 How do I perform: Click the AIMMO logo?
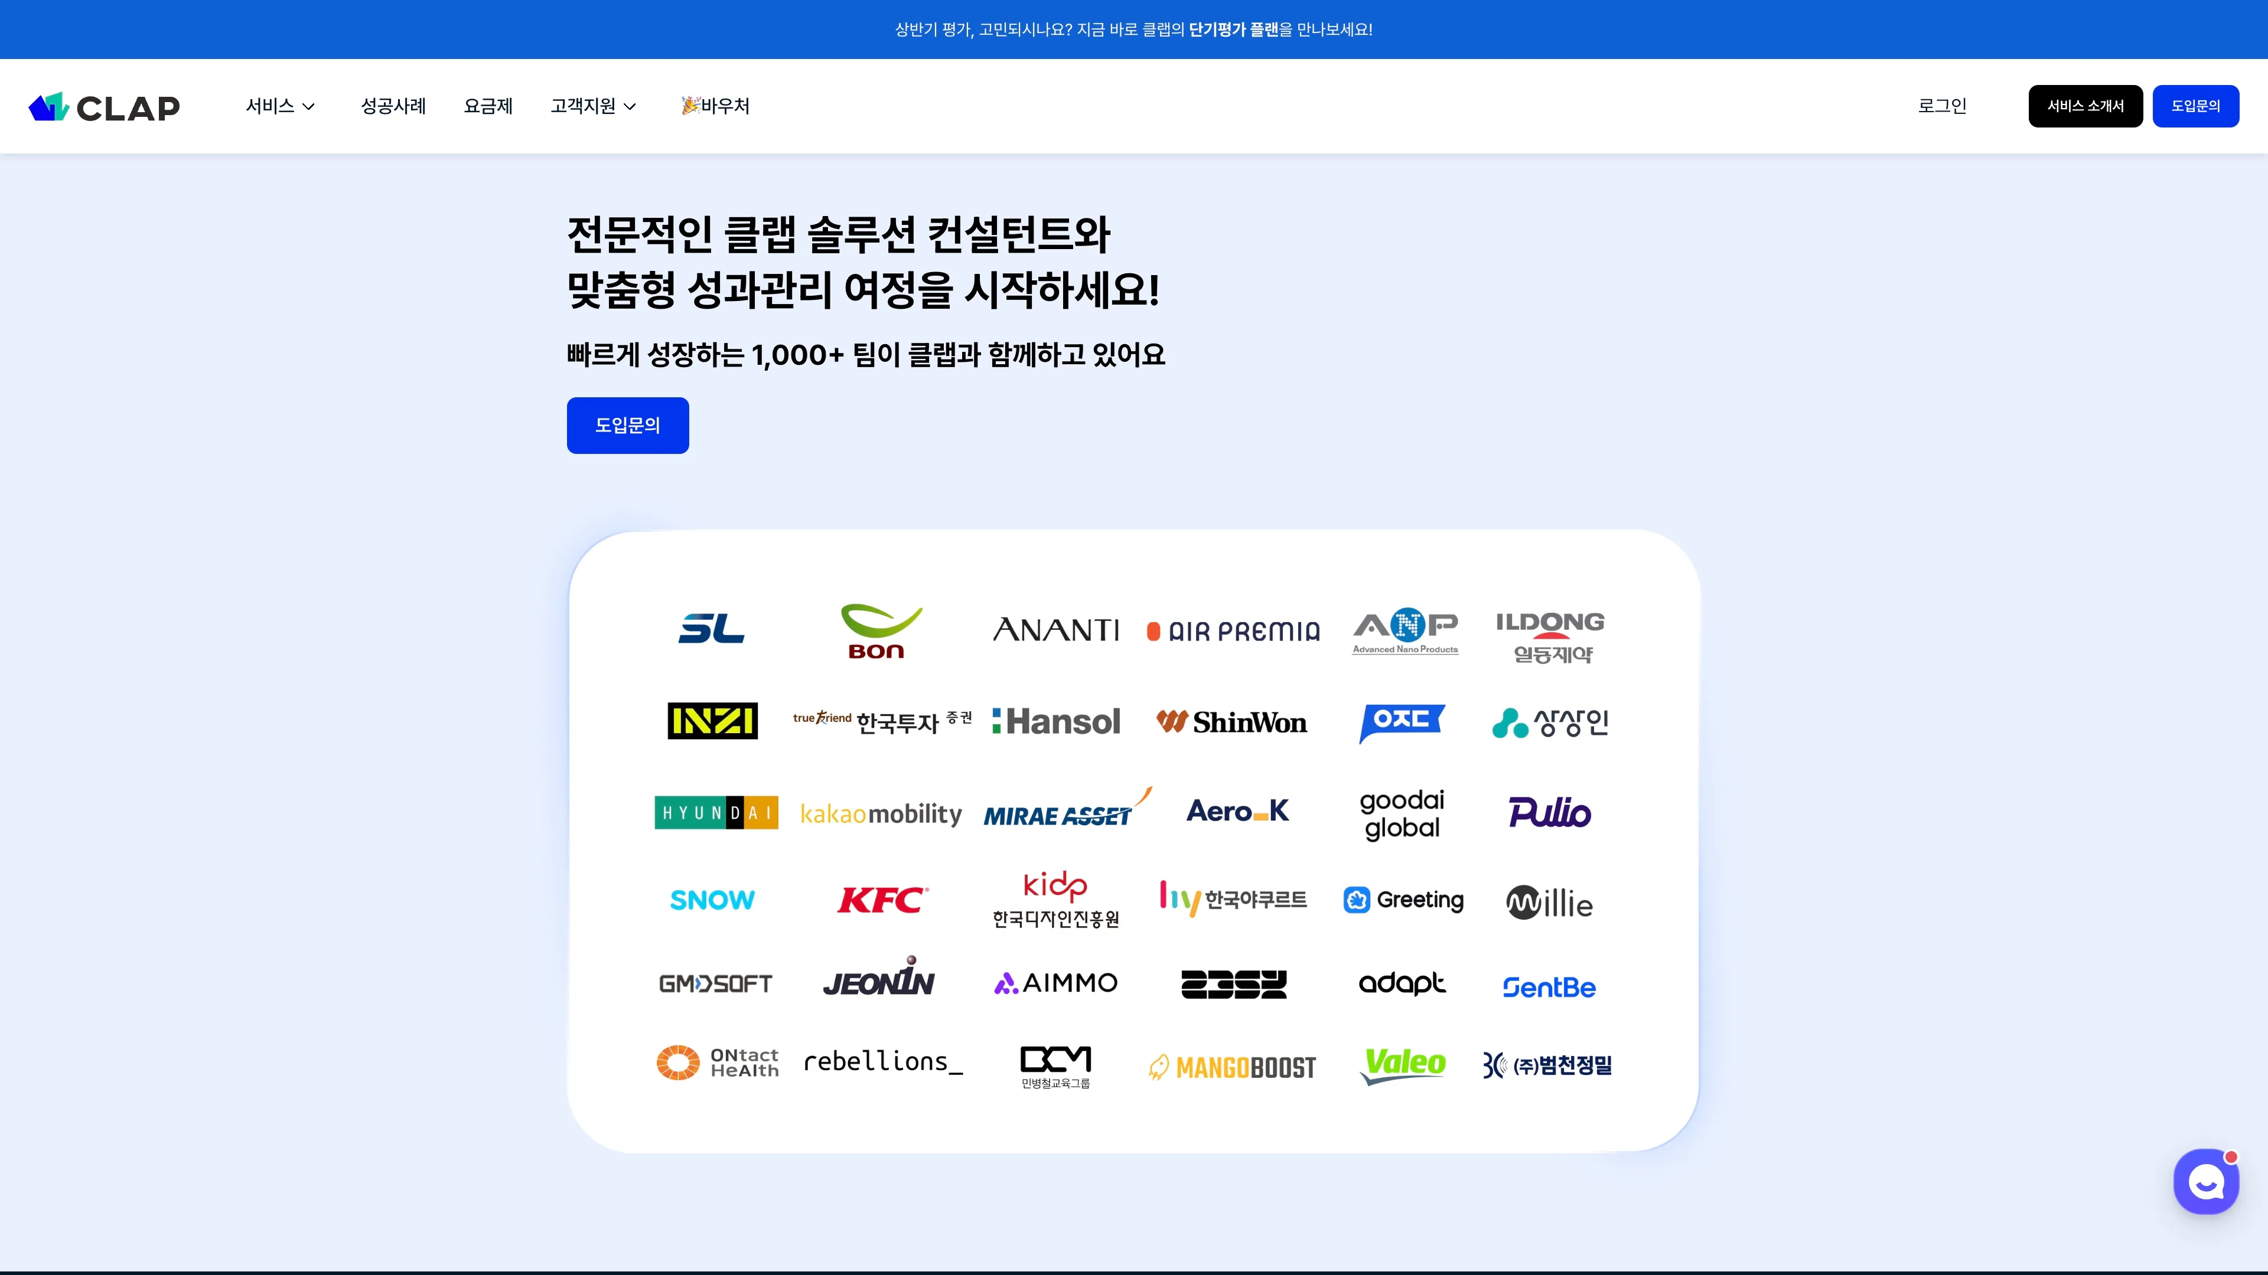[1055, 983]
